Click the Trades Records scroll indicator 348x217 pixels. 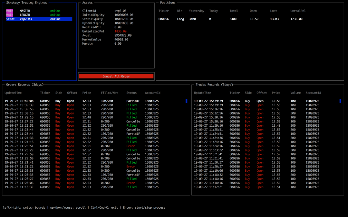coord(340,101)
